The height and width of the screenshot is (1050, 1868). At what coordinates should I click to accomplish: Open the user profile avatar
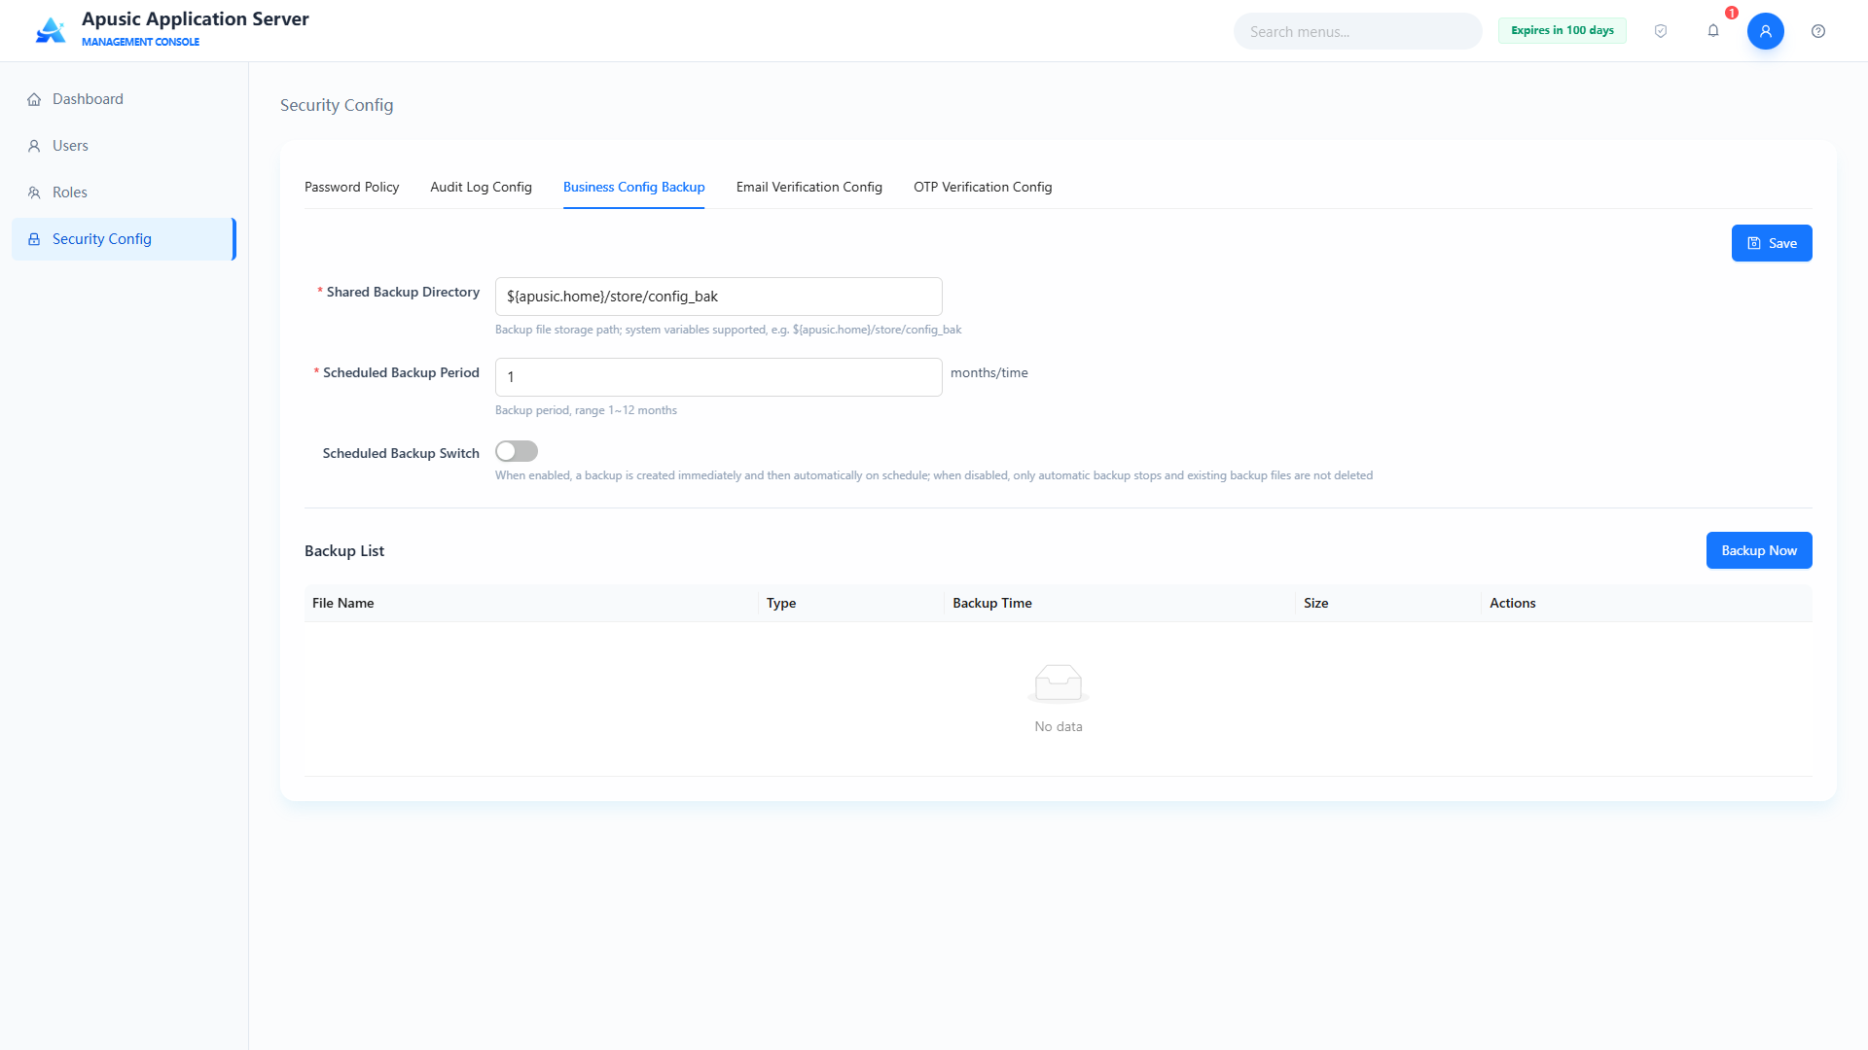click(1765, 31)
